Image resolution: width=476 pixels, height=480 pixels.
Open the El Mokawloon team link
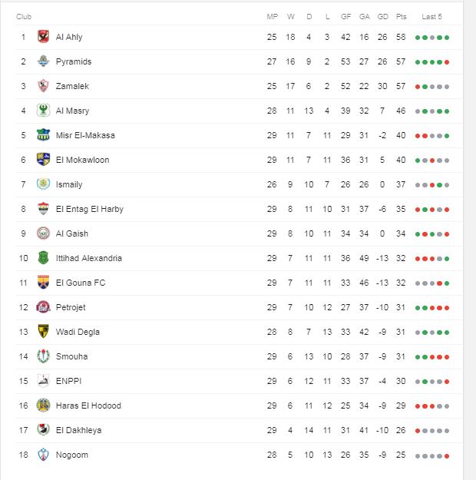pyautogui.click(x=82, y=160)
